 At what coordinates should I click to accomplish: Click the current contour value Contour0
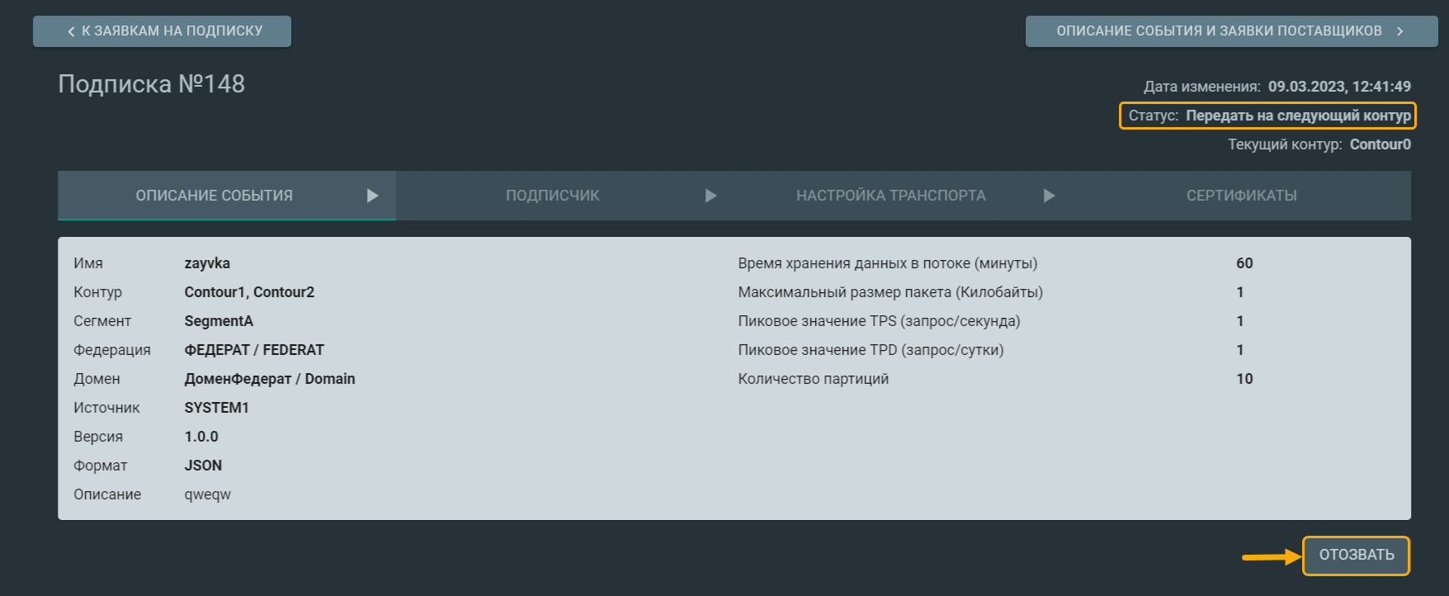pos(1380,144)
